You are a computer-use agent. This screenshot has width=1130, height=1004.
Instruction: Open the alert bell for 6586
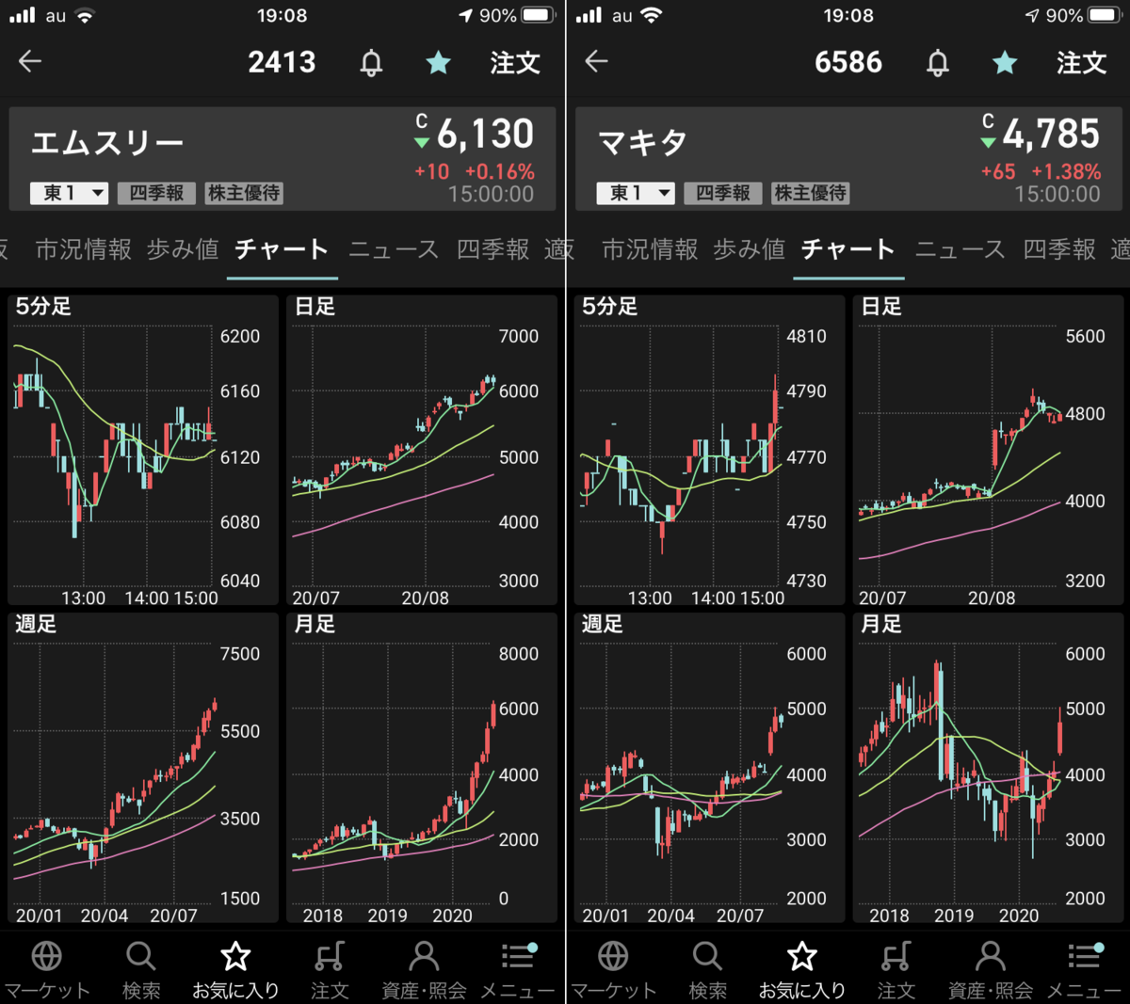(x=938, y=63)
